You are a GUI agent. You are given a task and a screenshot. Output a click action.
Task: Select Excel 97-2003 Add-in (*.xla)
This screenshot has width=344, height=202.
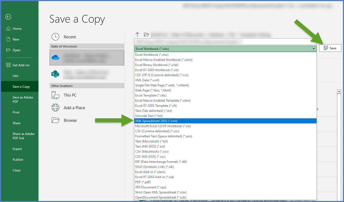click(x=225, y=177)
